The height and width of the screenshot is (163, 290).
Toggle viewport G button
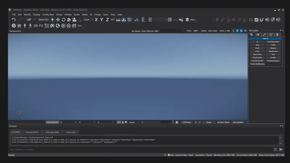tap(241, 31)
